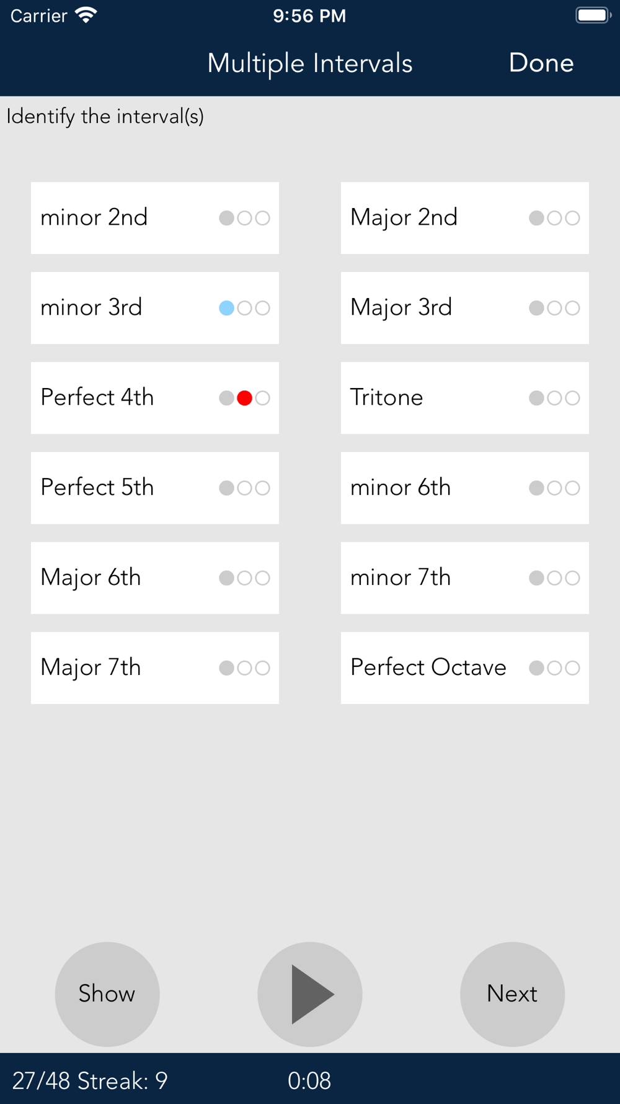The height and width of the screenshot is (1104, 620).
Task: Tap the red dot on Perfect 4th
Action: click(245, 398)
